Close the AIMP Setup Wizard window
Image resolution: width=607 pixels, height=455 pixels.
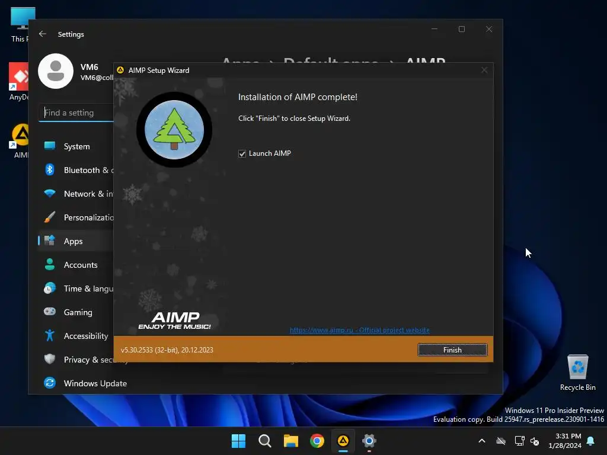484,70
